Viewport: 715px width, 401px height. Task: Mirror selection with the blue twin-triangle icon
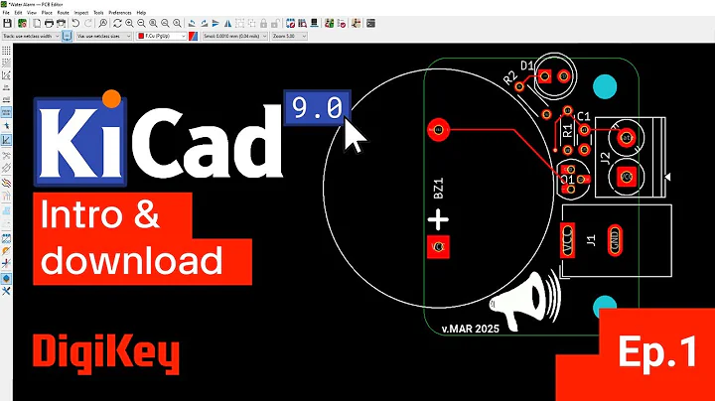coord(227,23)
